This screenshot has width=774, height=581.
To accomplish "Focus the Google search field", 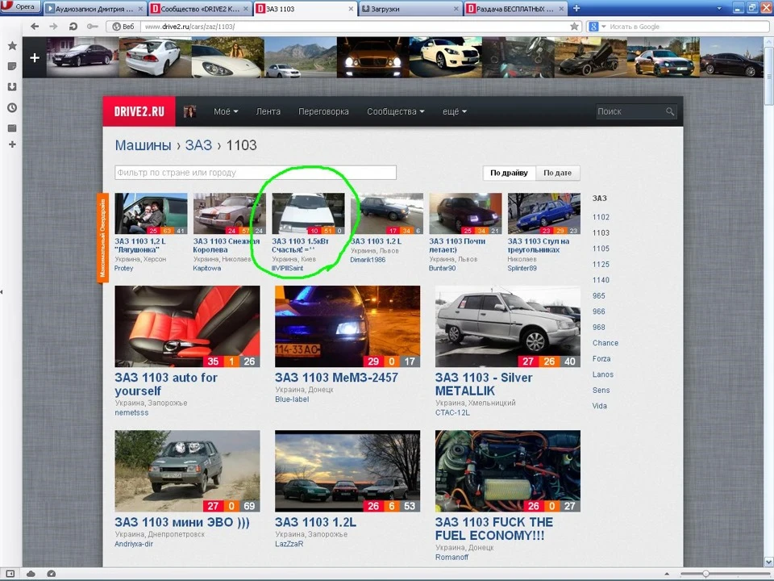I will [687, 27].
